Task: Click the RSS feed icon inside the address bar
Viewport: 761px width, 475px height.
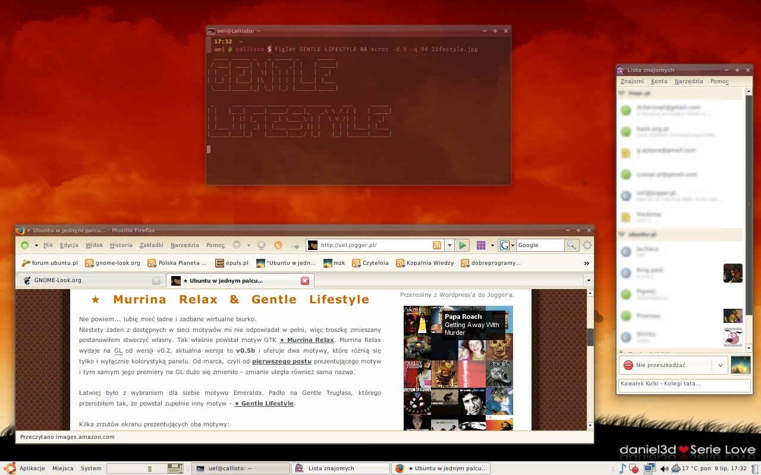Action: (x=437, y=245)
